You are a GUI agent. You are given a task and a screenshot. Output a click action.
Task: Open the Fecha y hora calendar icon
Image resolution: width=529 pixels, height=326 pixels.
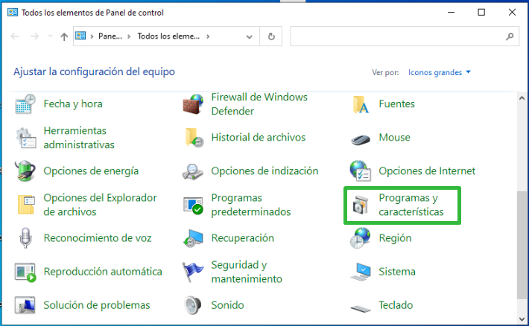click(x=25, y=104)
